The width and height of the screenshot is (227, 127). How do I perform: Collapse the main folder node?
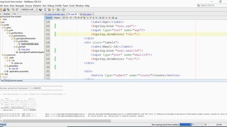pos(1,25)
